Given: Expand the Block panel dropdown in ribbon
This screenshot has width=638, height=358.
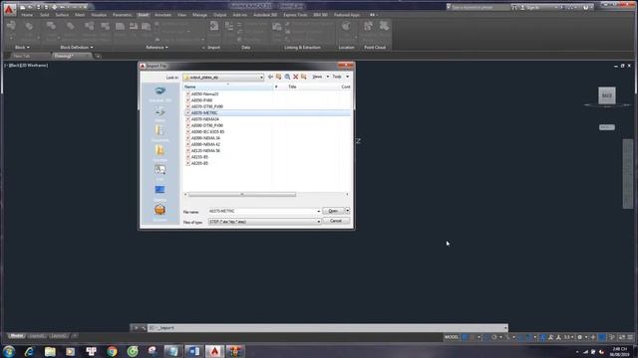Looking at the screenshot, I should click(22, 47).
